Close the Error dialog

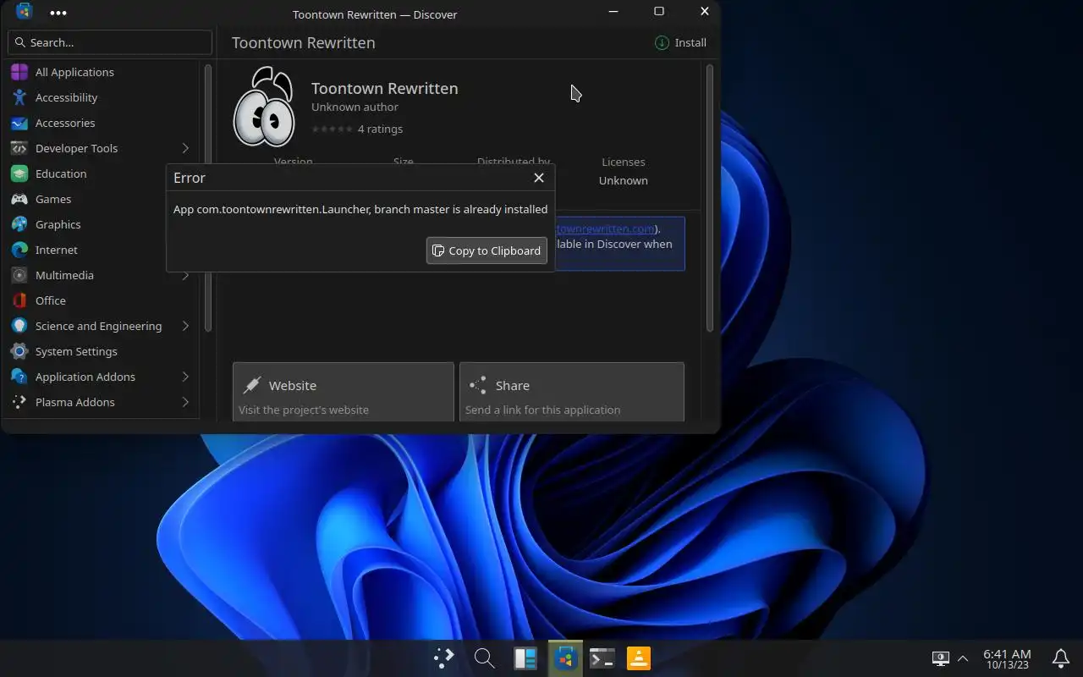[x=539, y=178]
